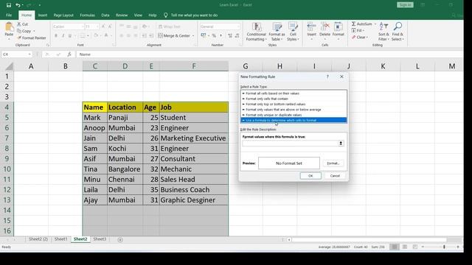The image size is (472, 265).
Task: Open Cell Styles gallery
Action: 293,32
